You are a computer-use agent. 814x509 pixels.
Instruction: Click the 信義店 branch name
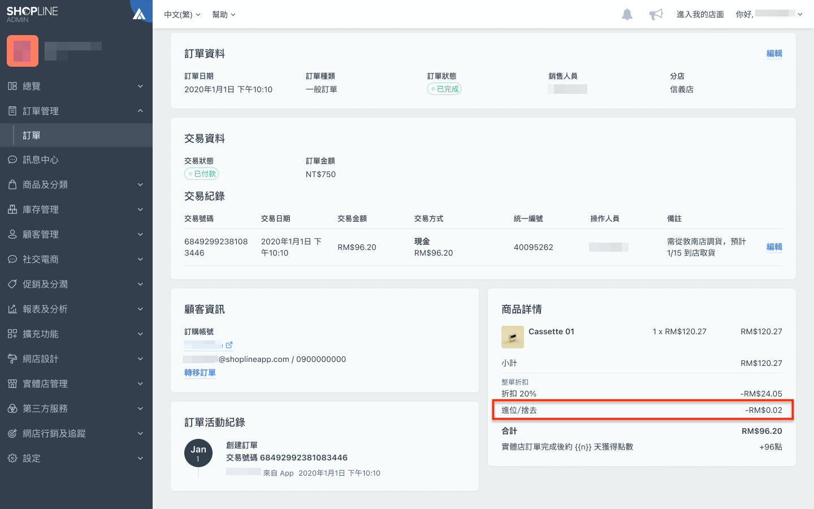tap(682, 89)
